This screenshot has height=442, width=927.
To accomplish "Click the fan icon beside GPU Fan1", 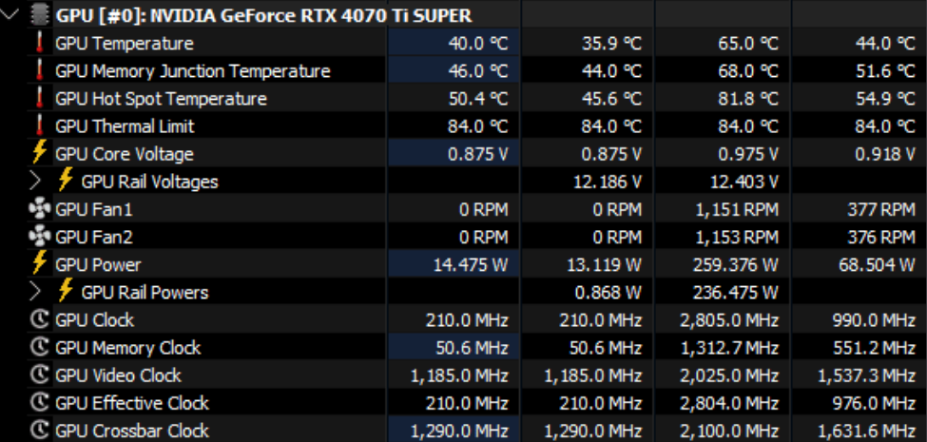I will tap(40, 209).
